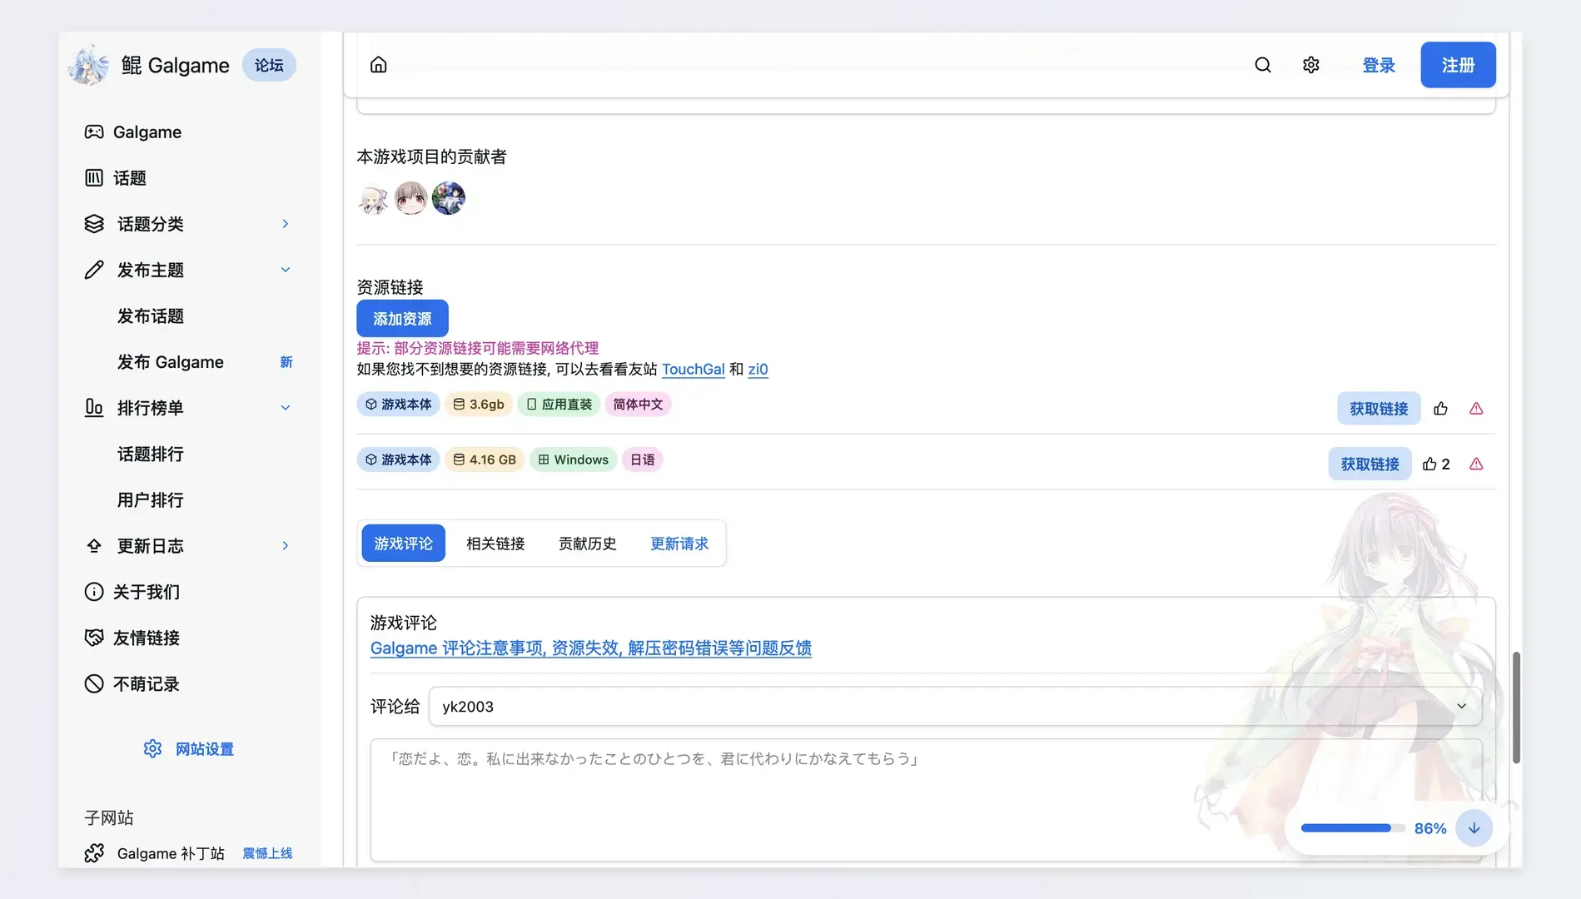Open search with the magnifier icon
The image size is (1581, 899).
(1263, 65)
